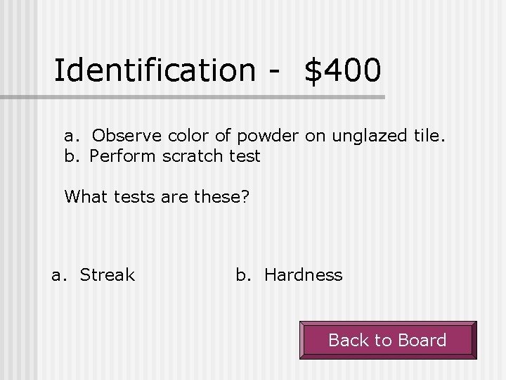The width and height of the screenshot is (506, 380).
Task: Click the What tests are these? question
Action: pyautogui.click(x=157, y=196)
